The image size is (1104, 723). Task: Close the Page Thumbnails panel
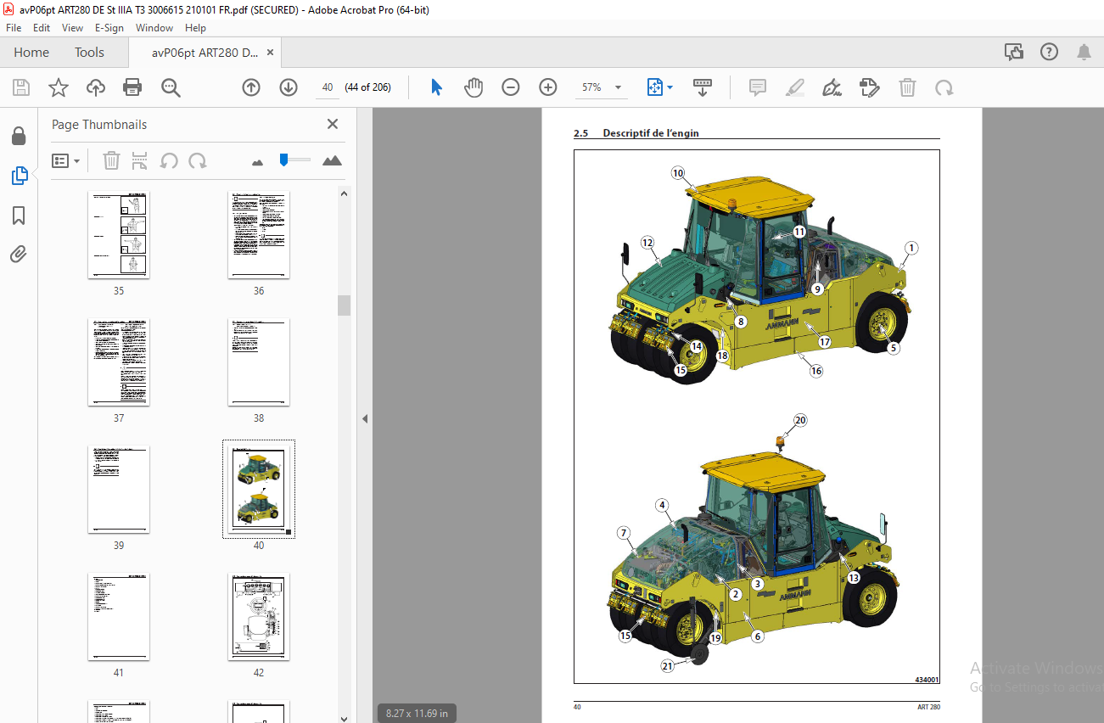[333, 124]
